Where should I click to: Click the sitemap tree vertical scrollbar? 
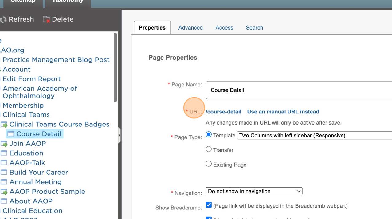pyautogui.click(x=116, y=68)
